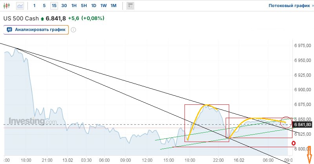Set the chart to 1W interval

103,6
